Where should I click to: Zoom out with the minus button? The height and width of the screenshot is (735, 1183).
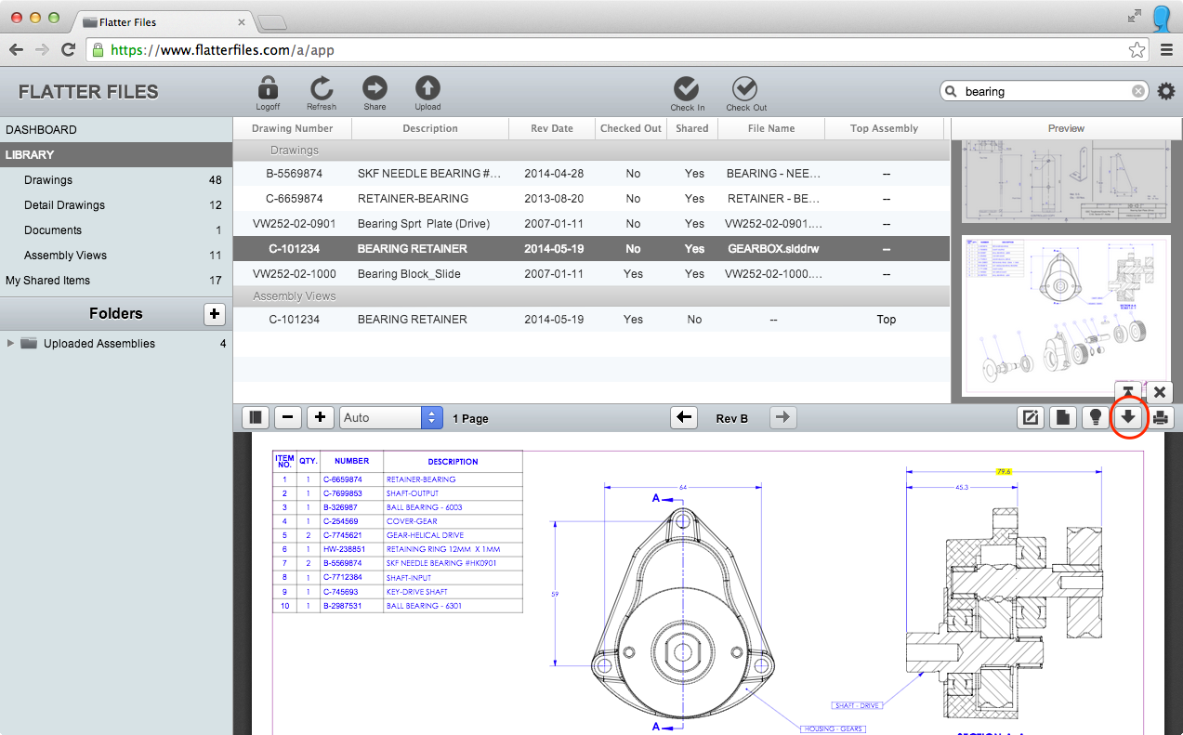(x=287, y=418)
